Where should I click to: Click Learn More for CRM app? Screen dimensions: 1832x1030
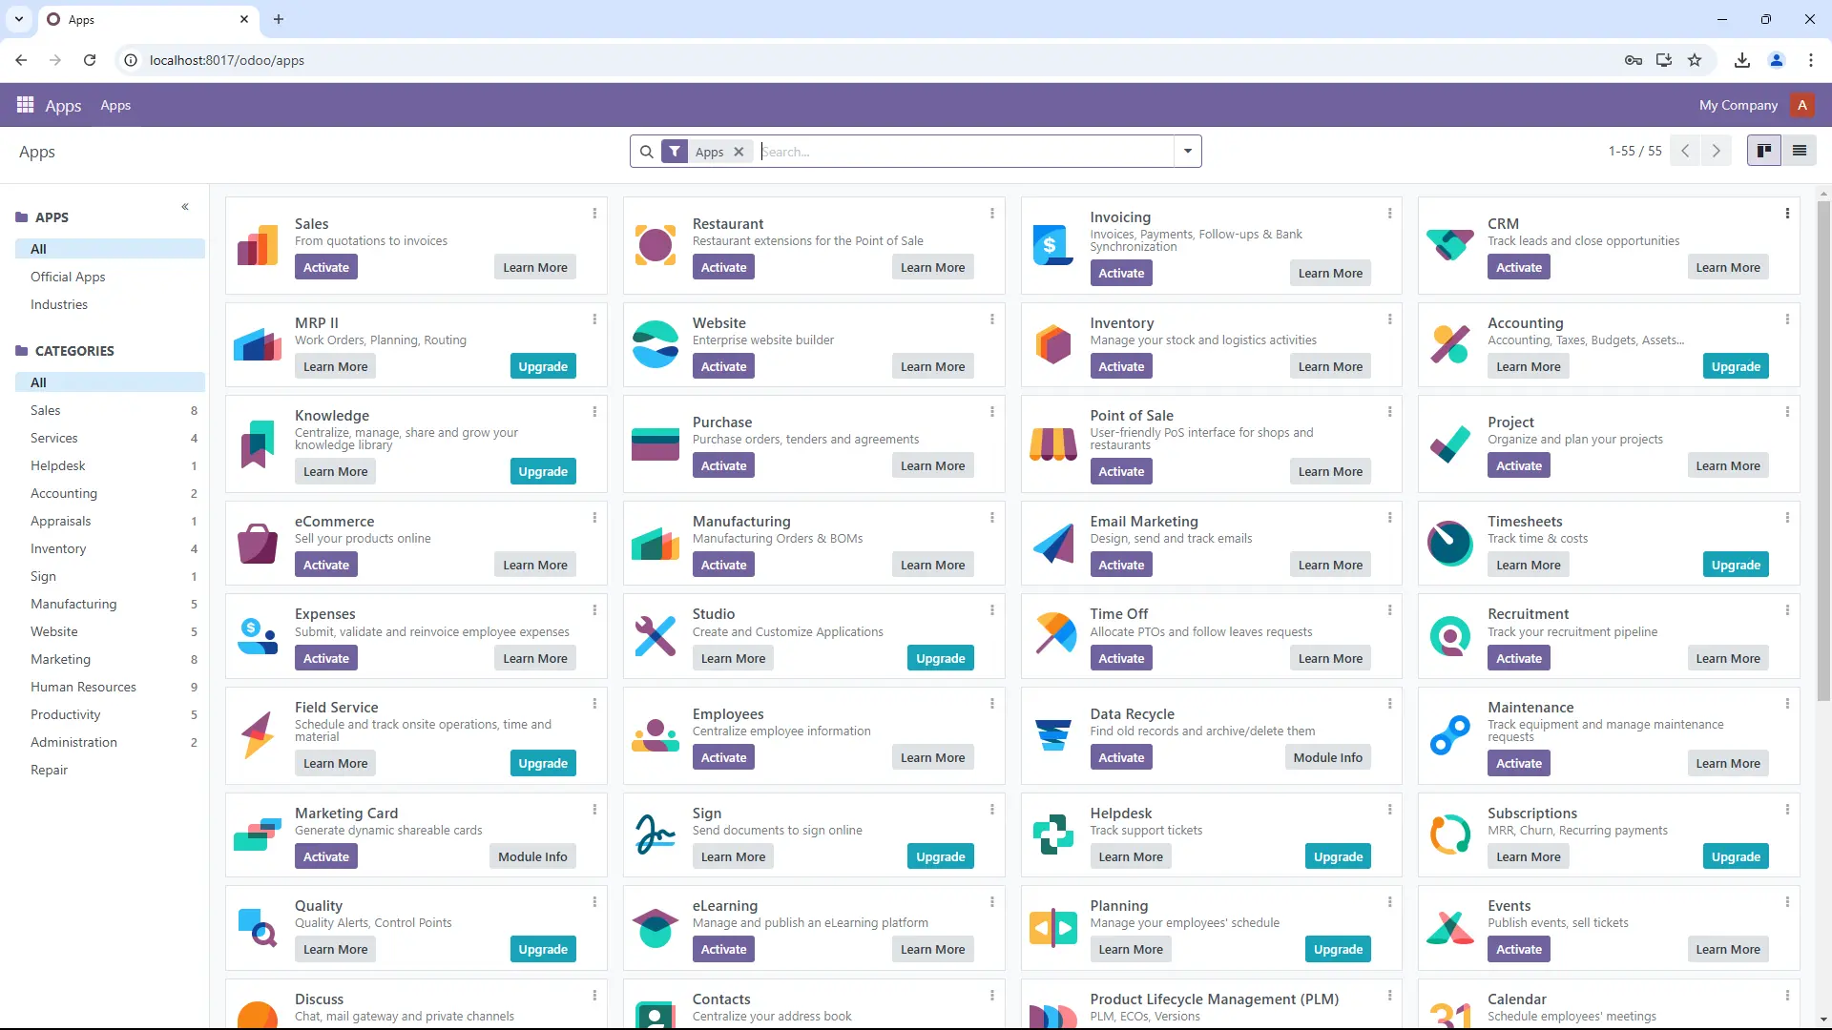[1729, 267]
